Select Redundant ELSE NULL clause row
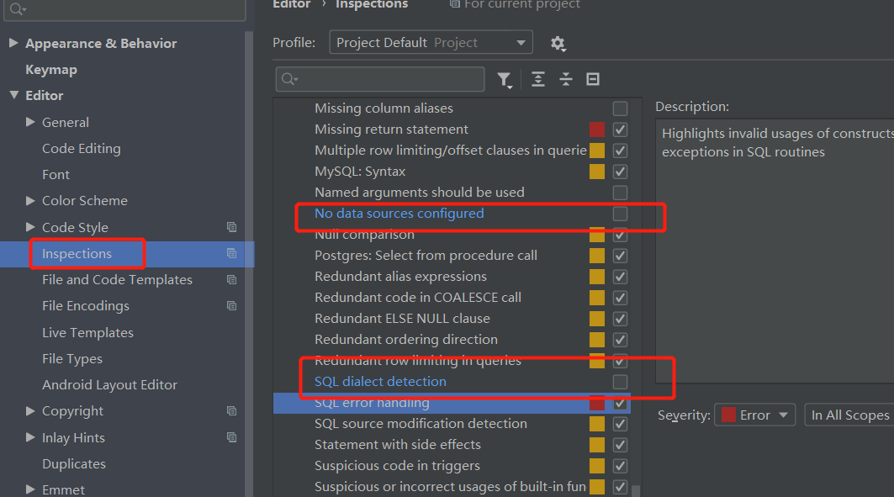The width and height of the screenshot is (894, 497). 452,319
